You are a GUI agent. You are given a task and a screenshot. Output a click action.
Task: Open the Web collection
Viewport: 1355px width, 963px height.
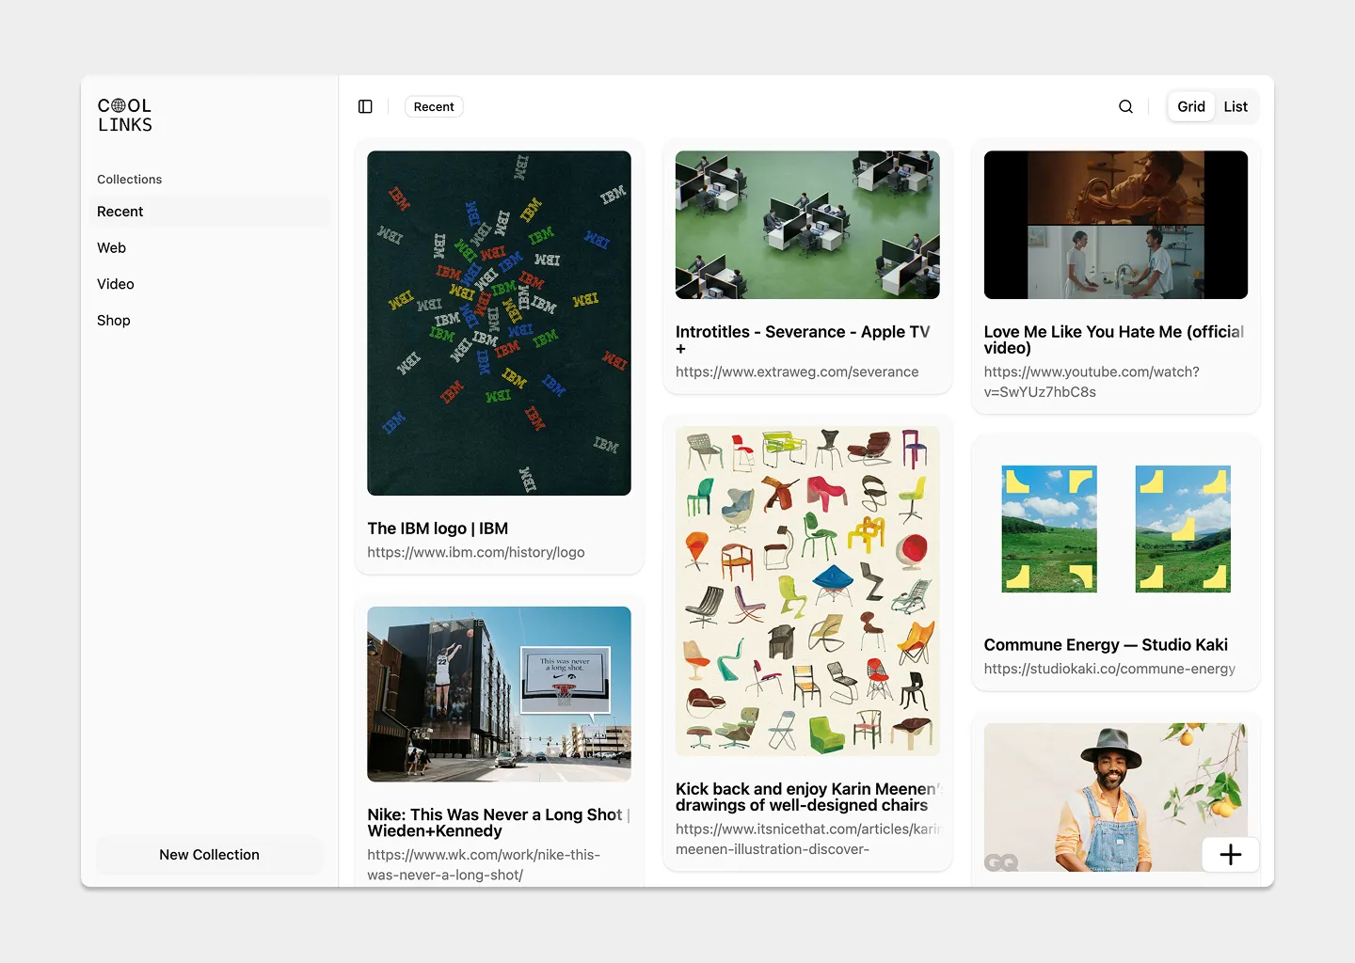tap(210, 248)
